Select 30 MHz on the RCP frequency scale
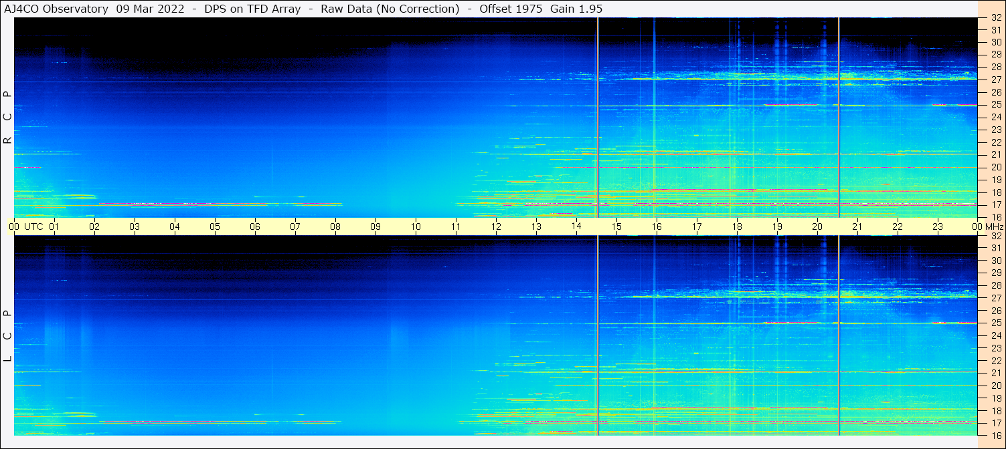This screenshot has height=449, width=1006. coord(996,42)
